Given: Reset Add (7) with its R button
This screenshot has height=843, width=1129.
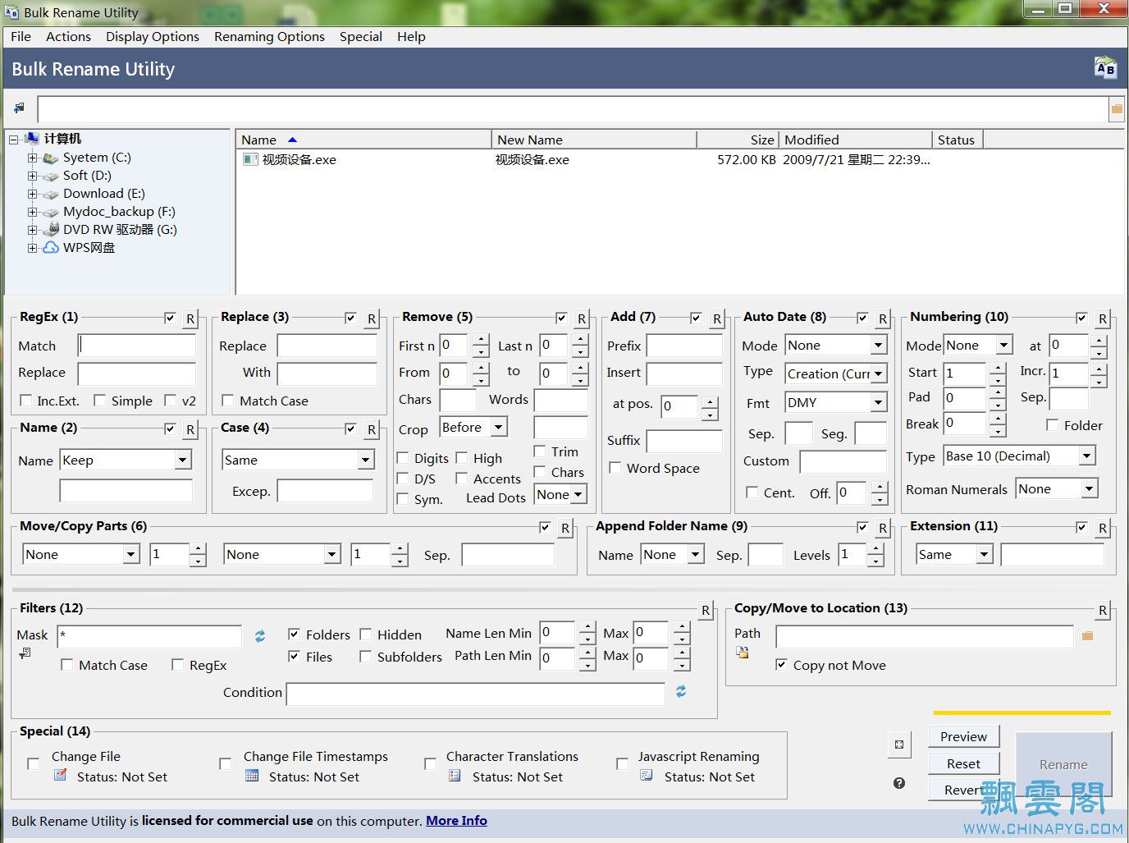Looking at the screenshot, I should [x=717, y=319].
